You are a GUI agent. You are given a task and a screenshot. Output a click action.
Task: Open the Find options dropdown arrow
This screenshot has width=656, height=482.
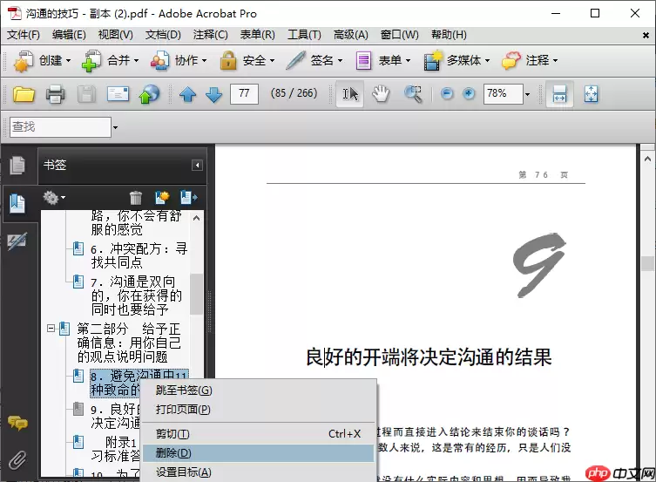(x=115, y=127)
